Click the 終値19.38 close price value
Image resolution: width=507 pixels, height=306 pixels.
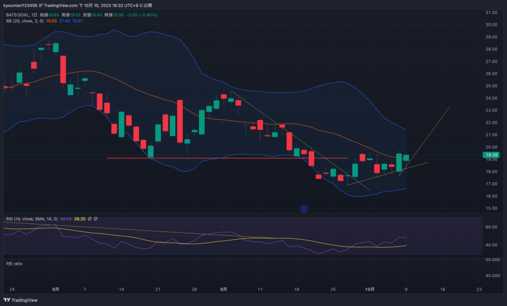(114, 15)
